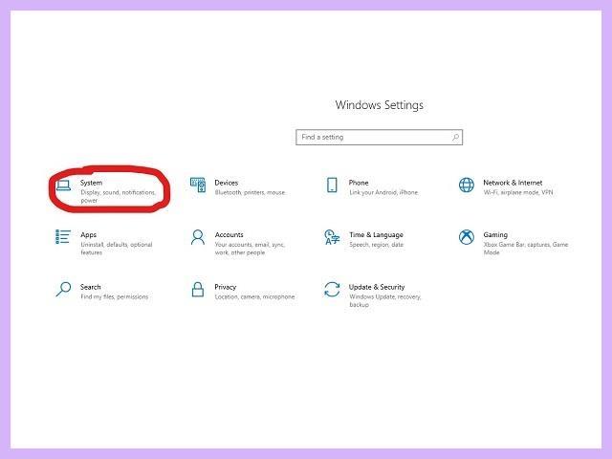Click the Windows Settings heading
The height and width of the screenshot is (459, 612).
click(x=379, y=105)
